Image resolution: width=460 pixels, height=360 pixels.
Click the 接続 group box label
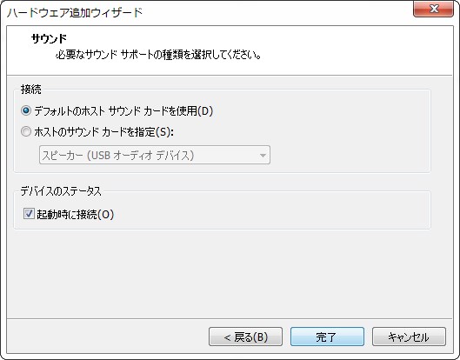(x=30, y=90)
